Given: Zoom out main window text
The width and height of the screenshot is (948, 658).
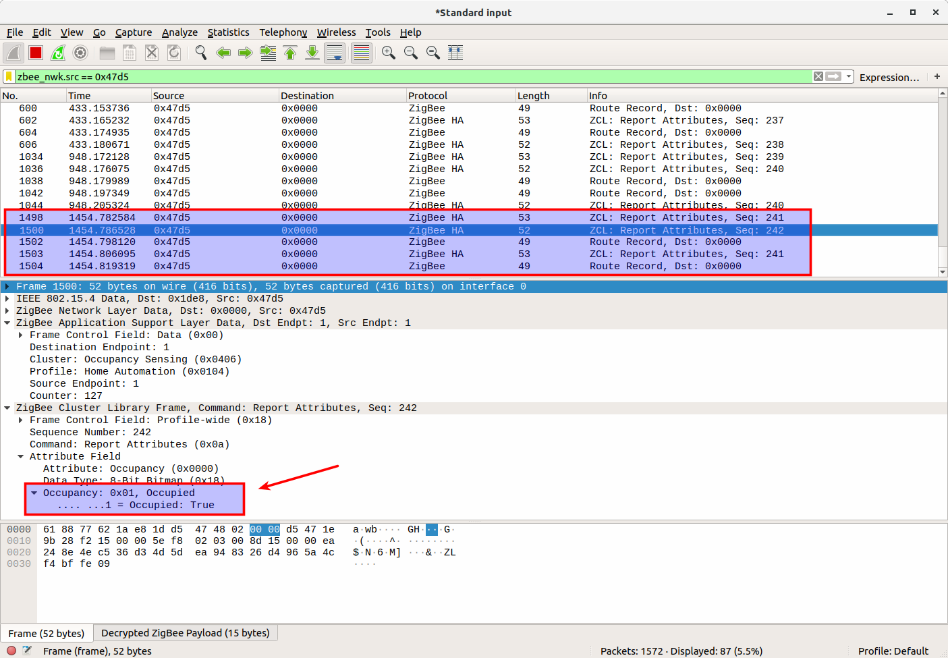Looking at the screenshot, I should [411, 53].
